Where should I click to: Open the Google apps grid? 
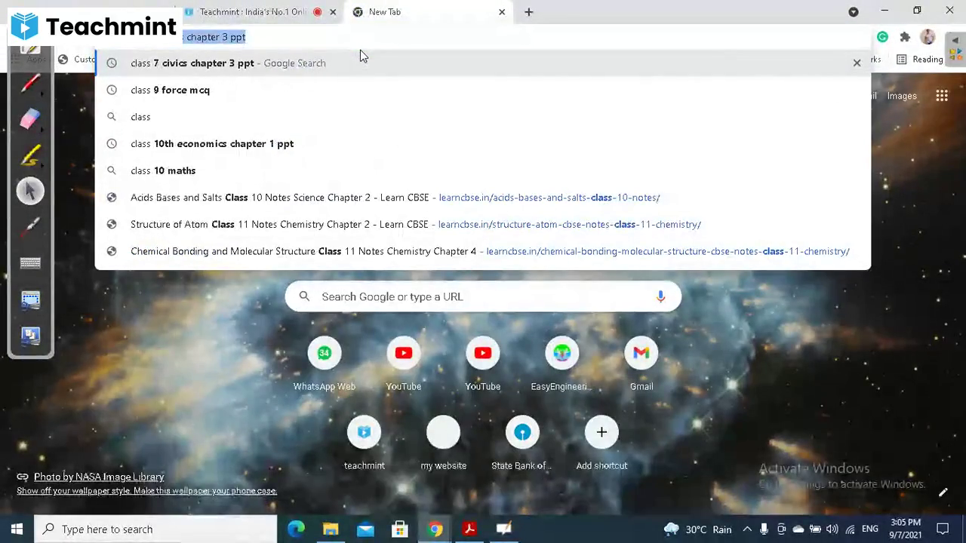coord(942,96)
